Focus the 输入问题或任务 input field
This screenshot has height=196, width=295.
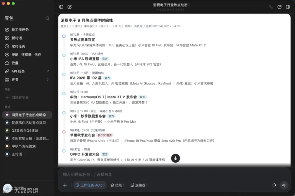pos(174,175)
